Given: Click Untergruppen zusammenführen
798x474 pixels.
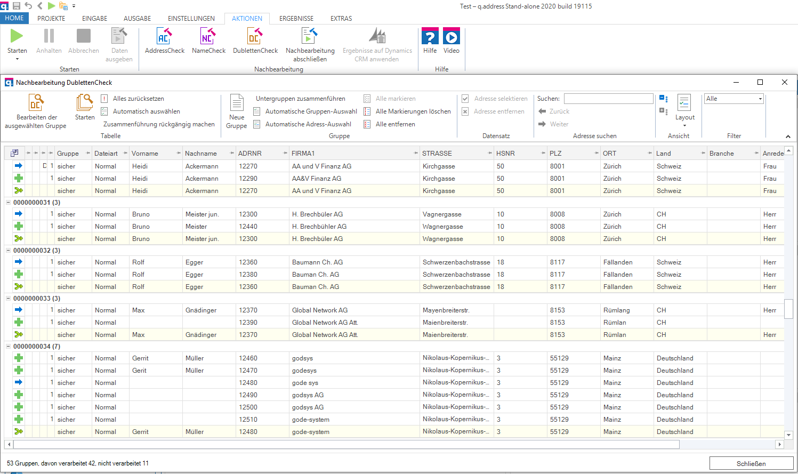Looking at the screenshot, I should 301,99.
